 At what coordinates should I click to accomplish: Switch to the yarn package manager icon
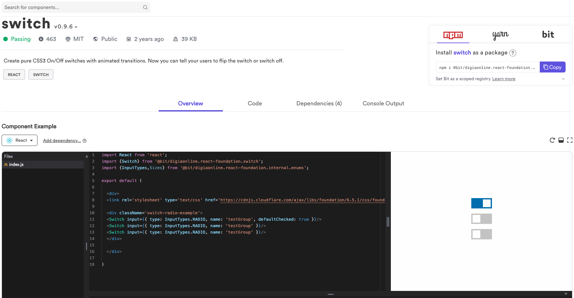500,35
